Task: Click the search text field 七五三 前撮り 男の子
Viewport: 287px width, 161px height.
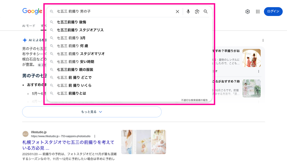Action: [x=115, y=11]
